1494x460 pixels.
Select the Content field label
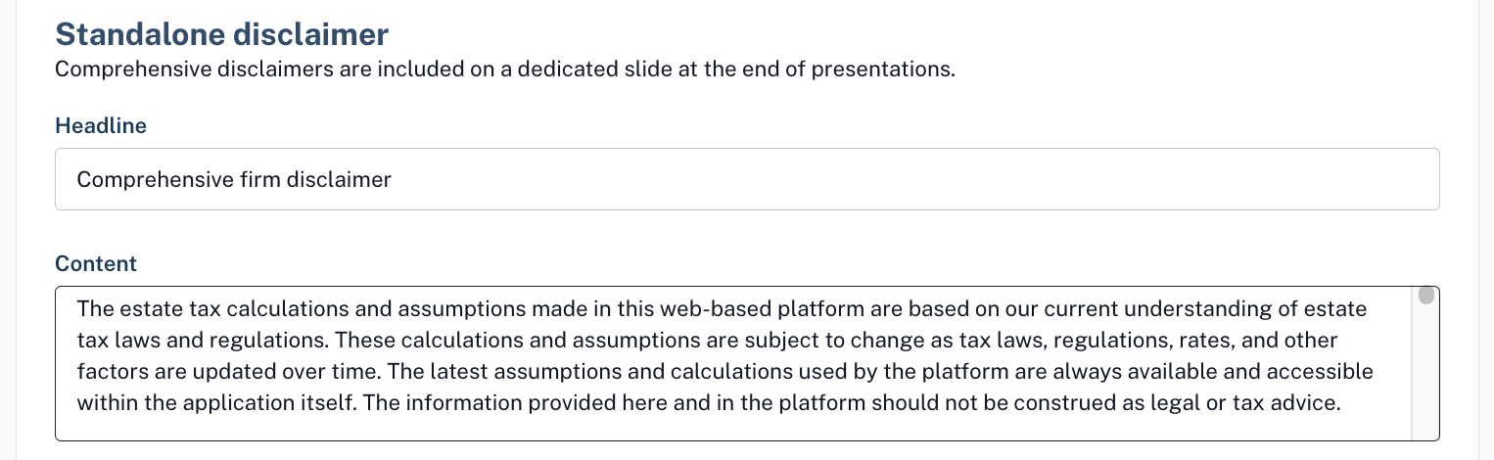(x=96, y=264)
